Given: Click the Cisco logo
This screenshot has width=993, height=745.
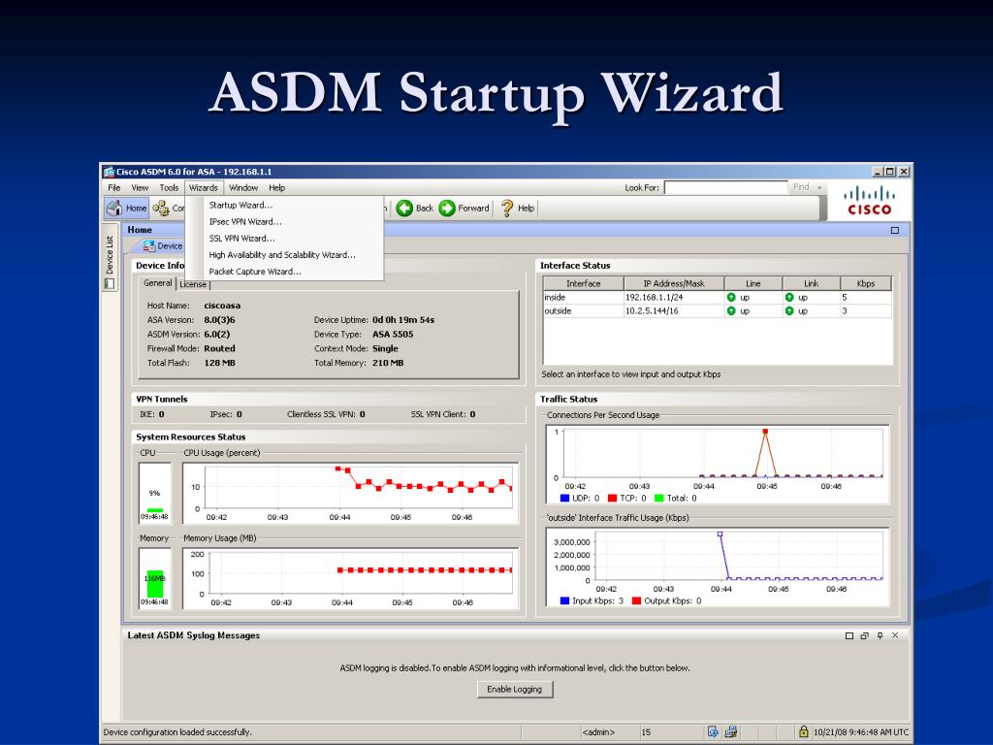Looking at the screenshot, I should pos(870,201).
